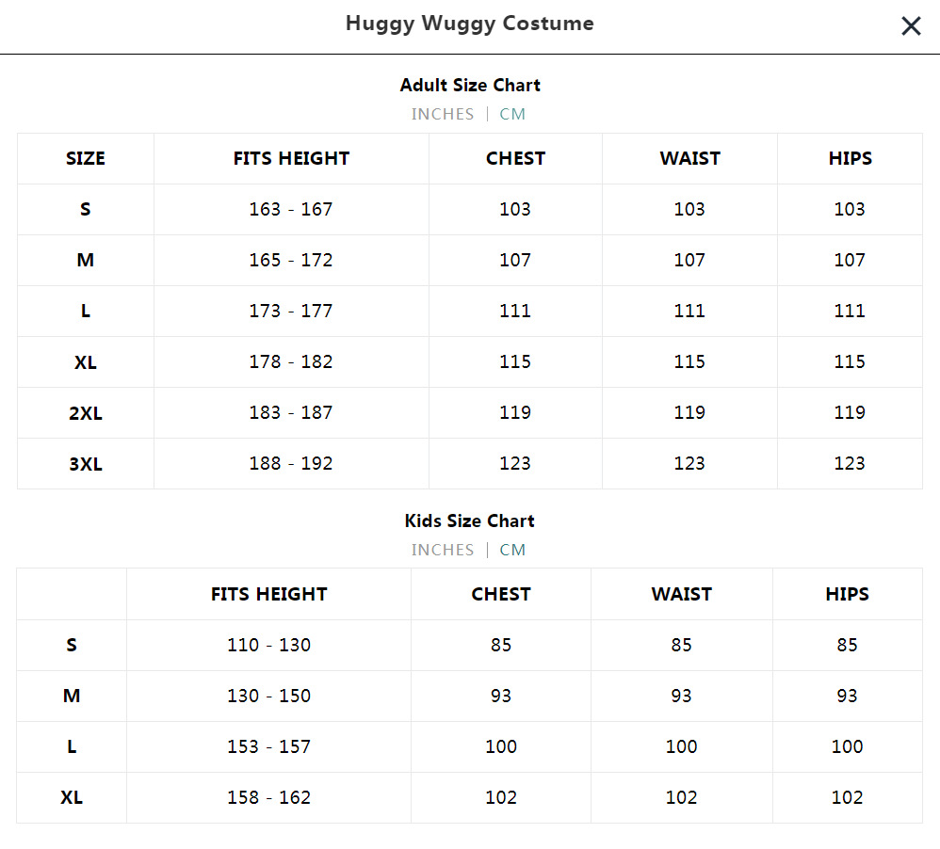940x849 pixels.
Task: Click the SIZE column header in the adult table
Action: click(x=86, y=158)
